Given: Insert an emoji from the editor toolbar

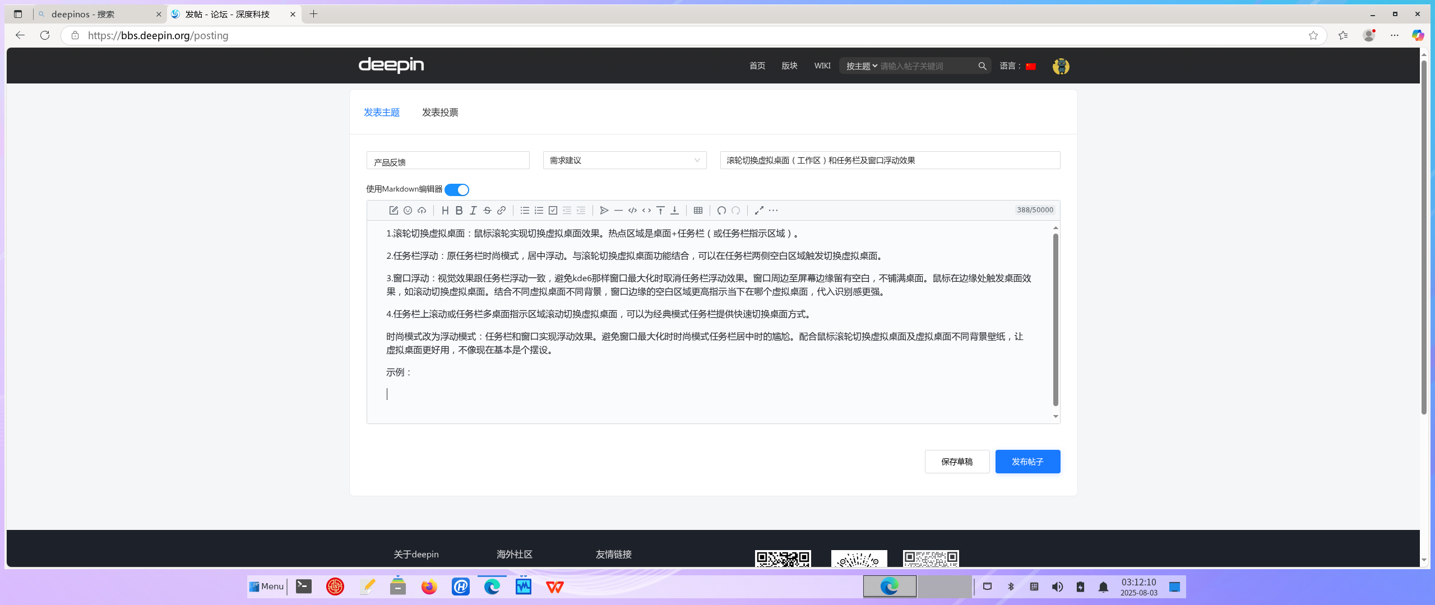Looking at the screenshot, I should coord(408,211).
